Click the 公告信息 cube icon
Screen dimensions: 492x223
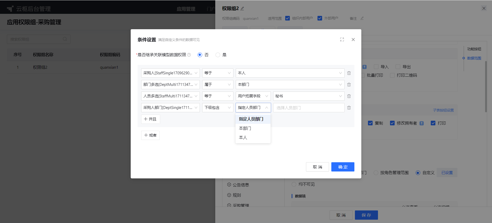[x=229, y=185]
